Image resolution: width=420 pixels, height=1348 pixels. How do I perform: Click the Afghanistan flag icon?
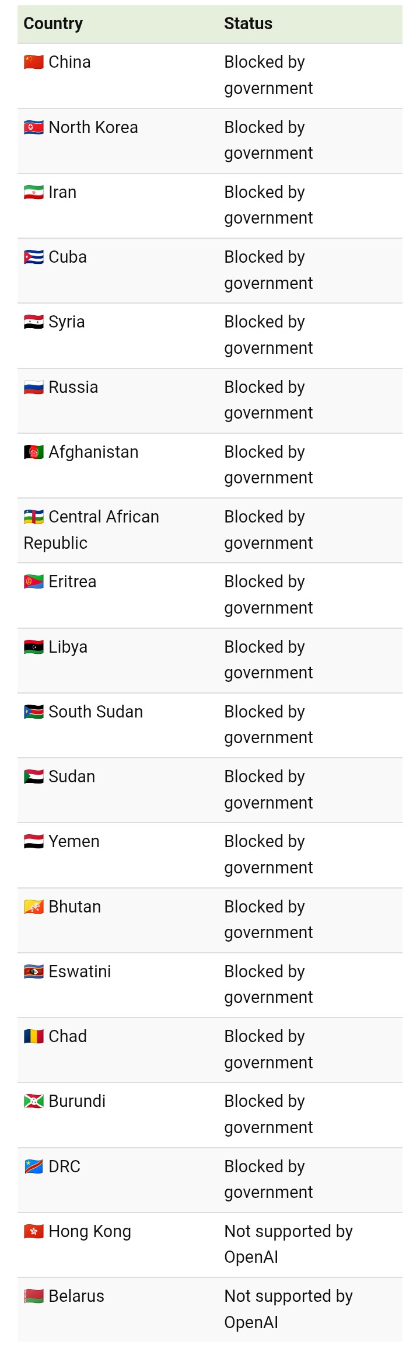click(34, 452)
